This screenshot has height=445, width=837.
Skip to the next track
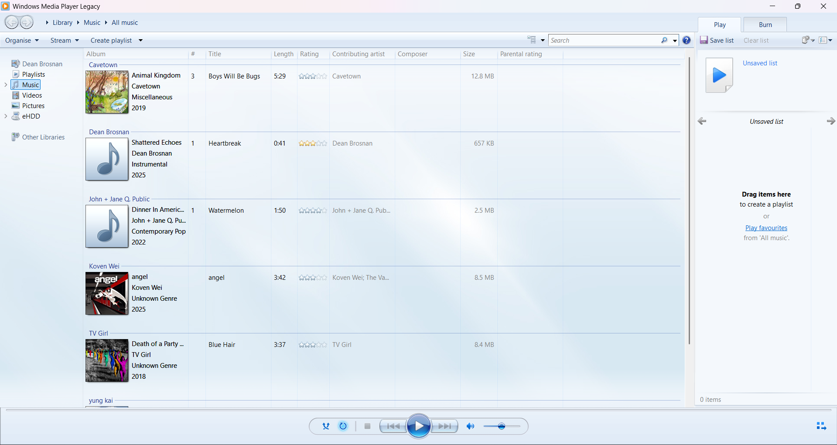(445, 426)
